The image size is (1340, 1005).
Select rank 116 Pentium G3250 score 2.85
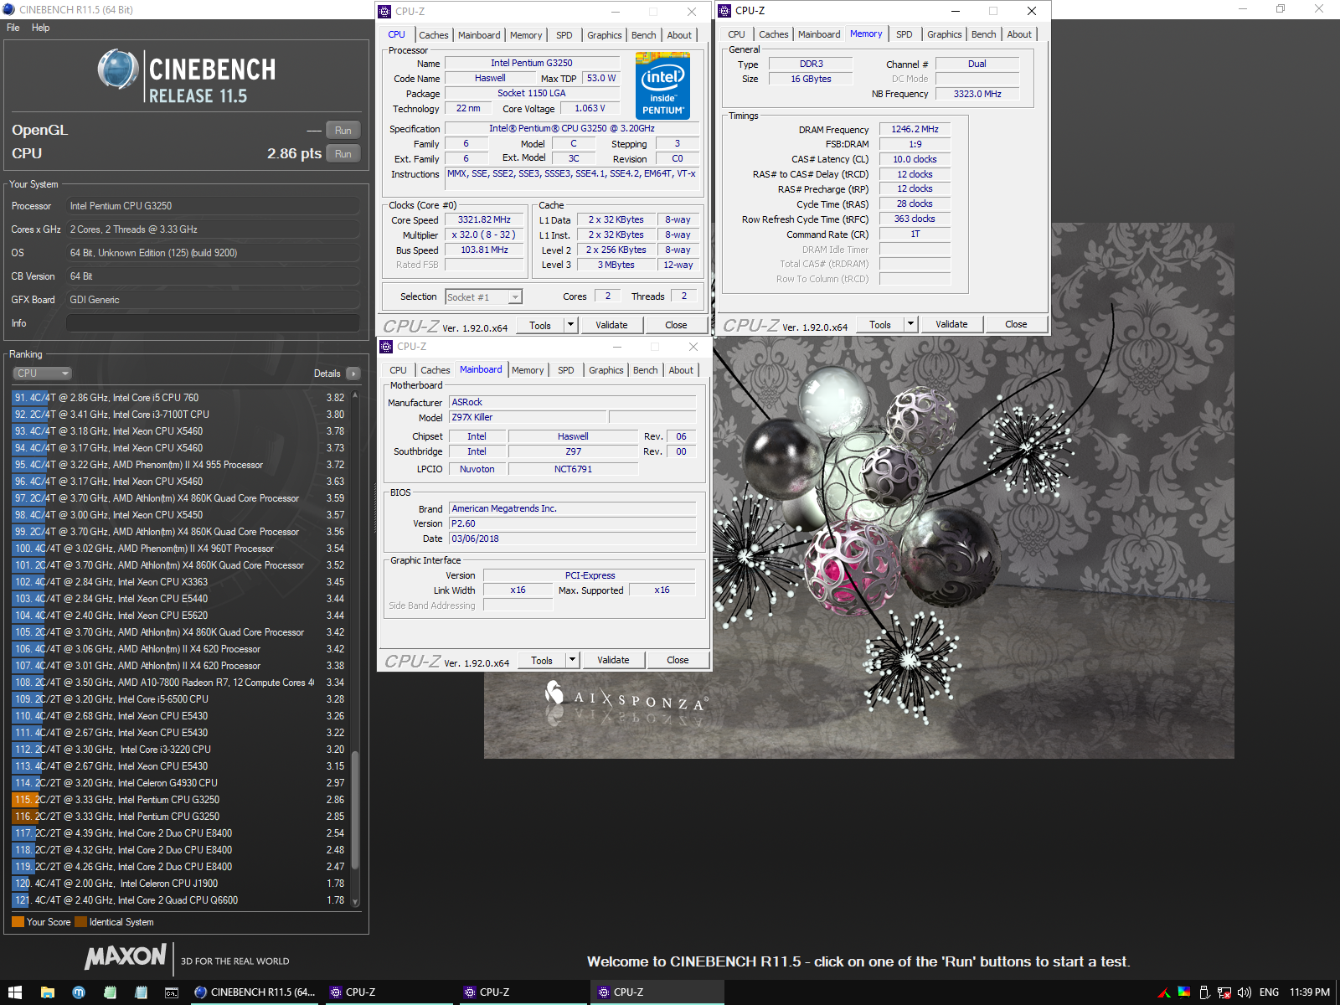point(180,817)
